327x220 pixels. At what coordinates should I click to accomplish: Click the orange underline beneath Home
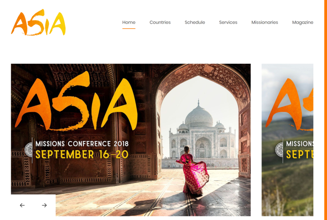[129, 29]
